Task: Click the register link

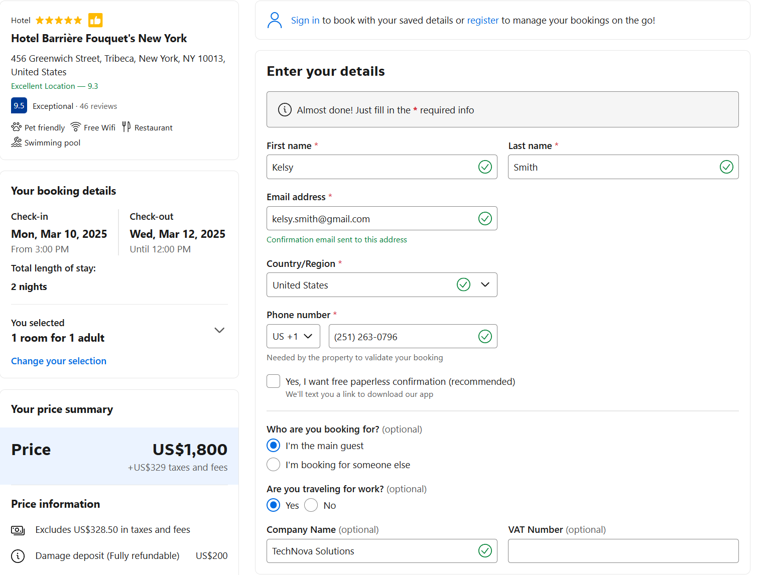Action: [x=483, y=21]
